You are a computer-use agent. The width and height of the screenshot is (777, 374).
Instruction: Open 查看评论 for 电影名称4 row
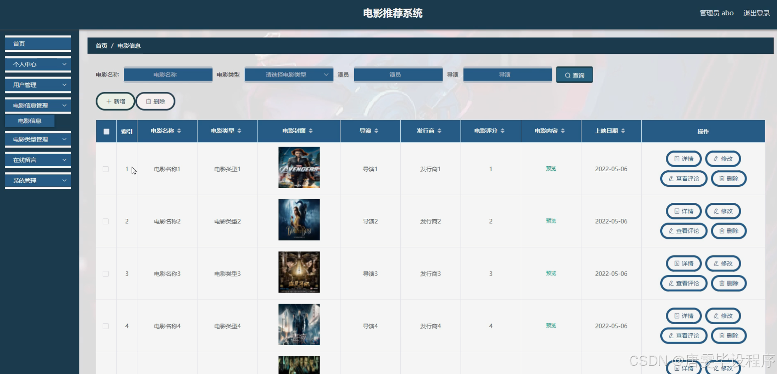pos(684,336)
